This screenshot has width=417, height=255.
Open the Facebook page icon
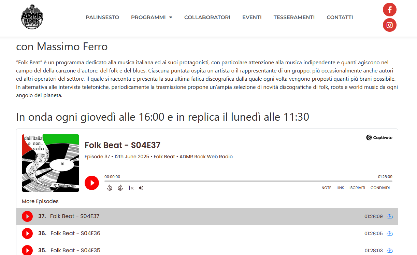390,10
